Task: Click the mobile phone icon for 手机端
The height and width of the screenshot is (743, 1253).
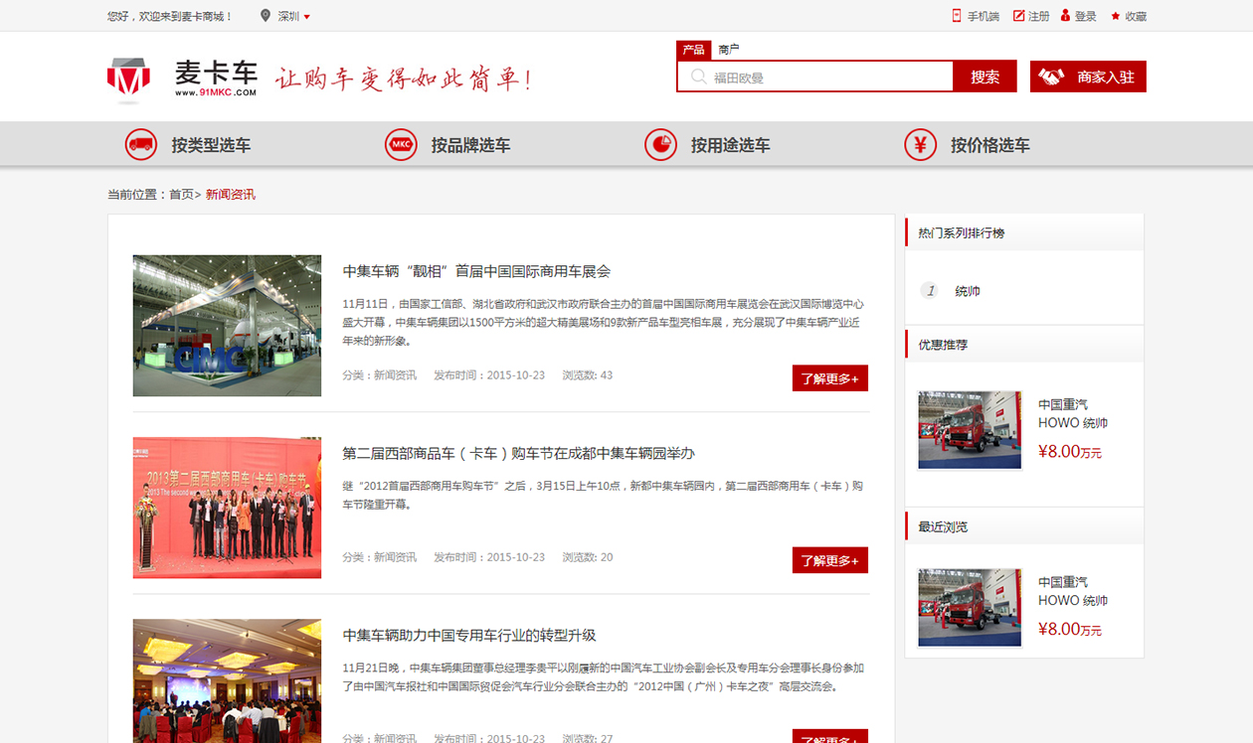Action: 957,16
